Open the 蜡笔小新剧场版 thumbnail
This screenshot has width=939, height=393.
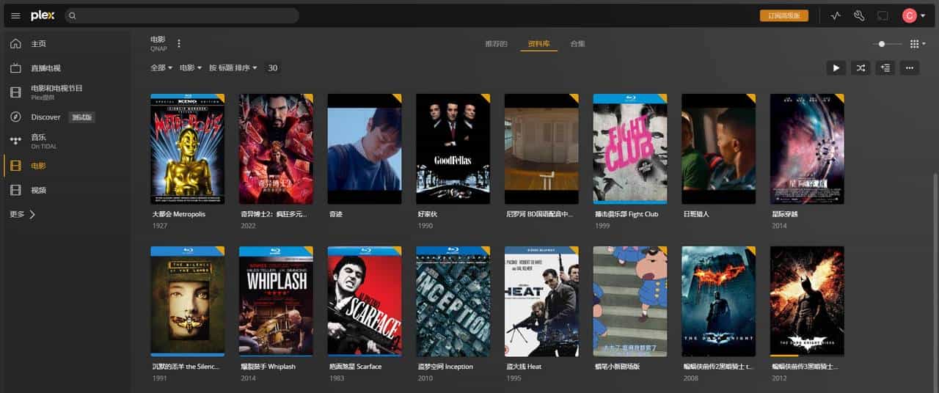pos(630,301)
